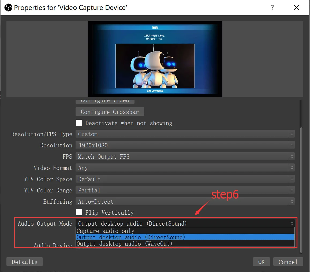Open the Resolution/FPS Type dropdown
The image size is (310, 272).
pyautogui.click(x=185, y=134)
